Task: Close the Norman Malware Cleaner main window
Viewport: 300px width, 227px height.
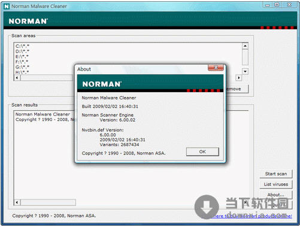Action: (x=289, y=5)
